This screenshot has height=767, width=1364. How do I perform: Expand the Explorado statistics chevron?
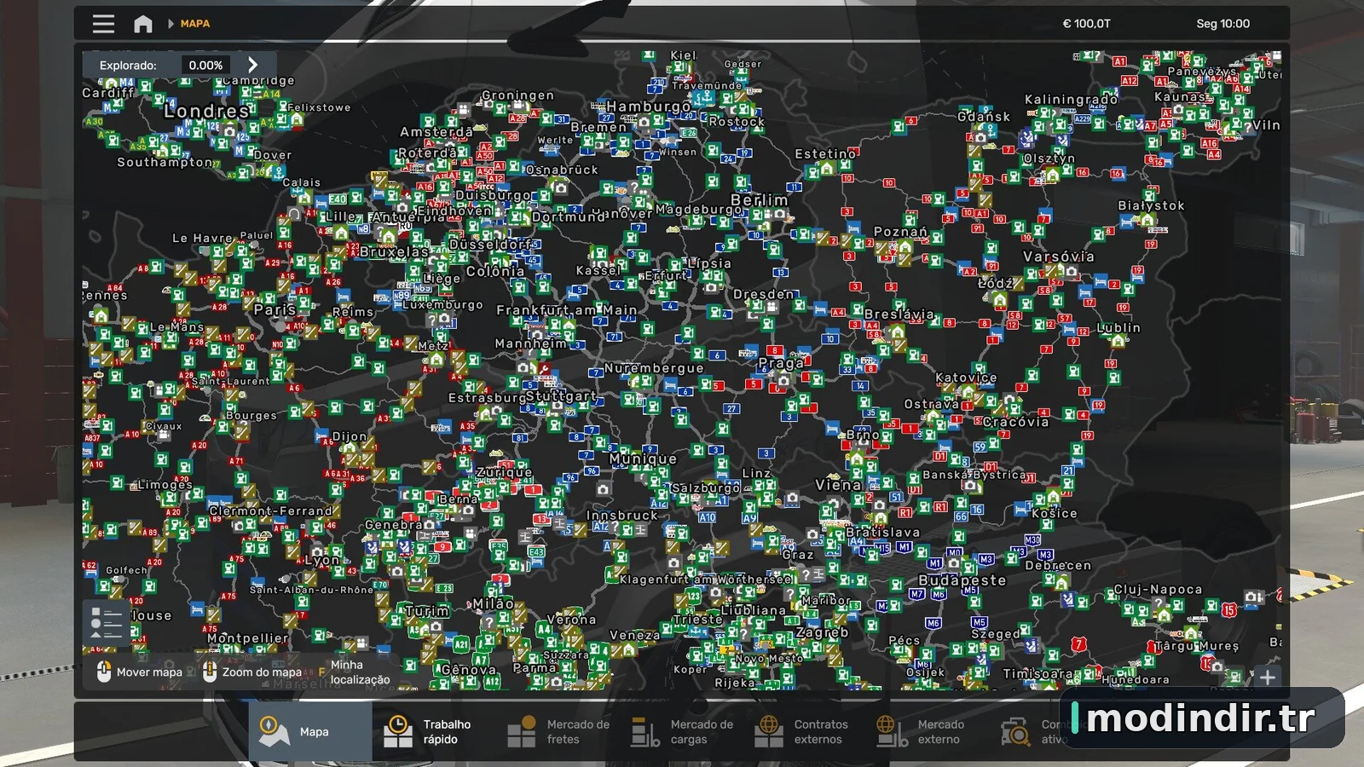(x=252, y=65)
